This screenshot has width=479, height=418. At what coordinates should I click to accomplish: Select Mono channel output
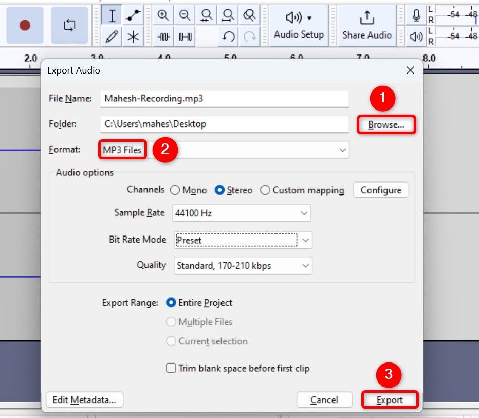(176, 190)
